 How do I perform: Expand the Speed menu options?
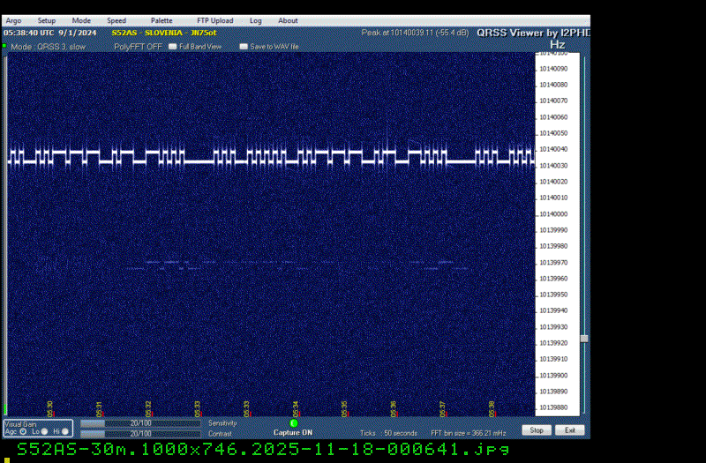(x=116, y=20)
